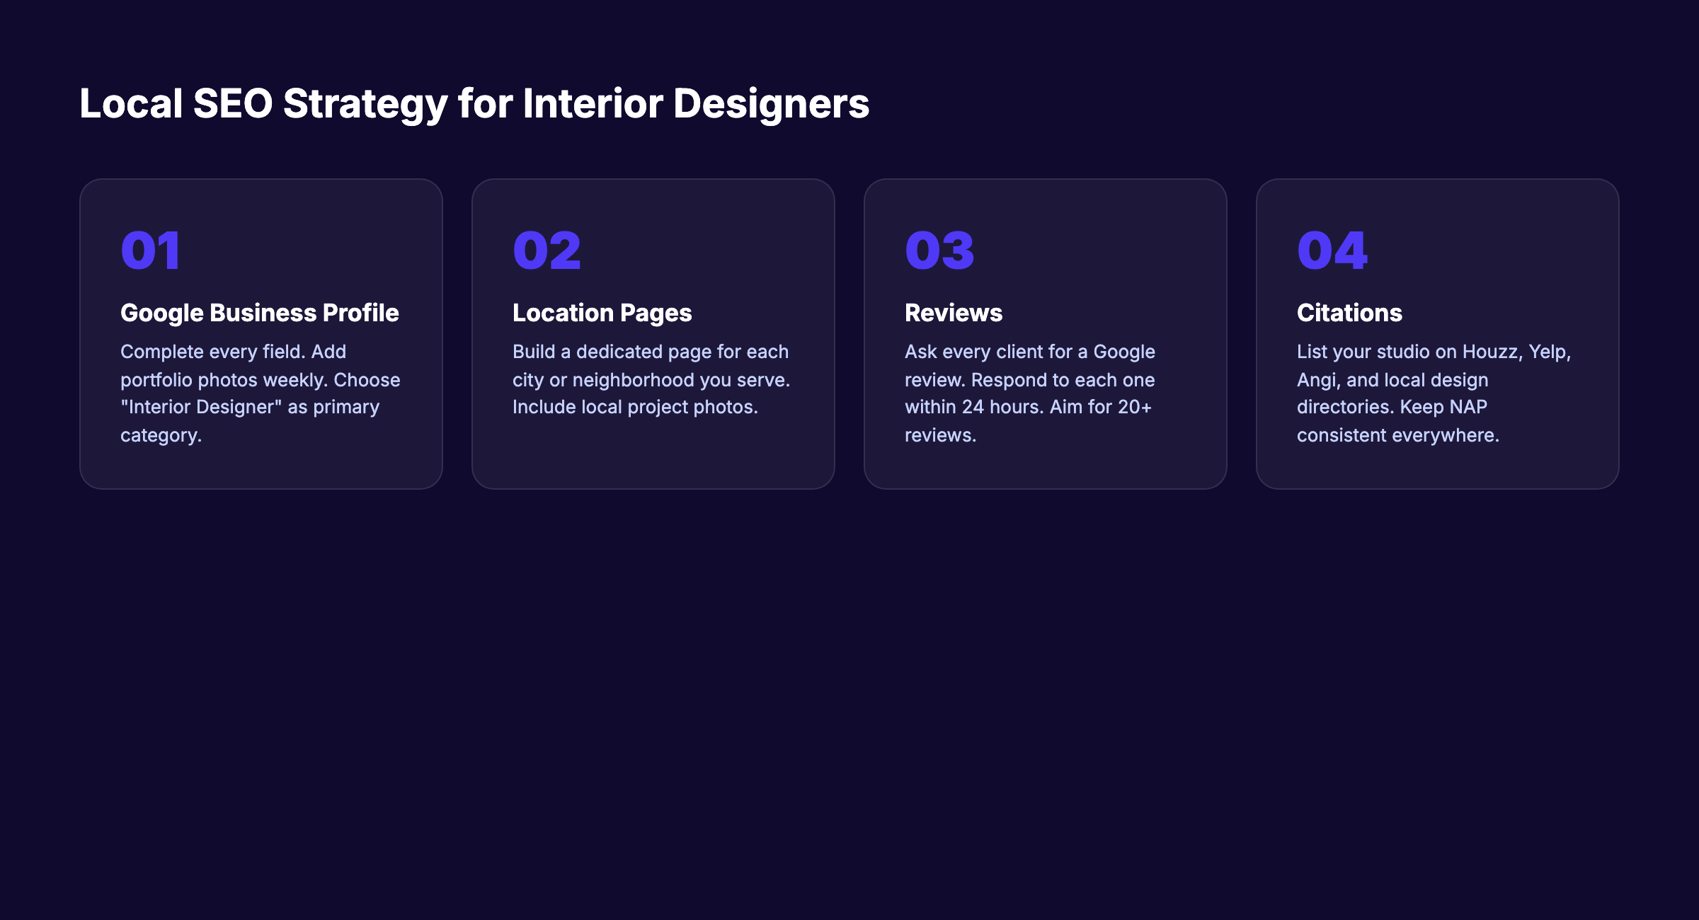The image size is (1699, 920).
Task: Click the Citations heading
Action: 1349,312
